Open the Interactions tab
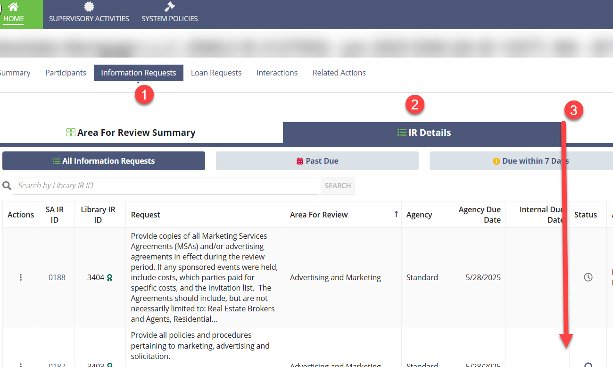 277,73
